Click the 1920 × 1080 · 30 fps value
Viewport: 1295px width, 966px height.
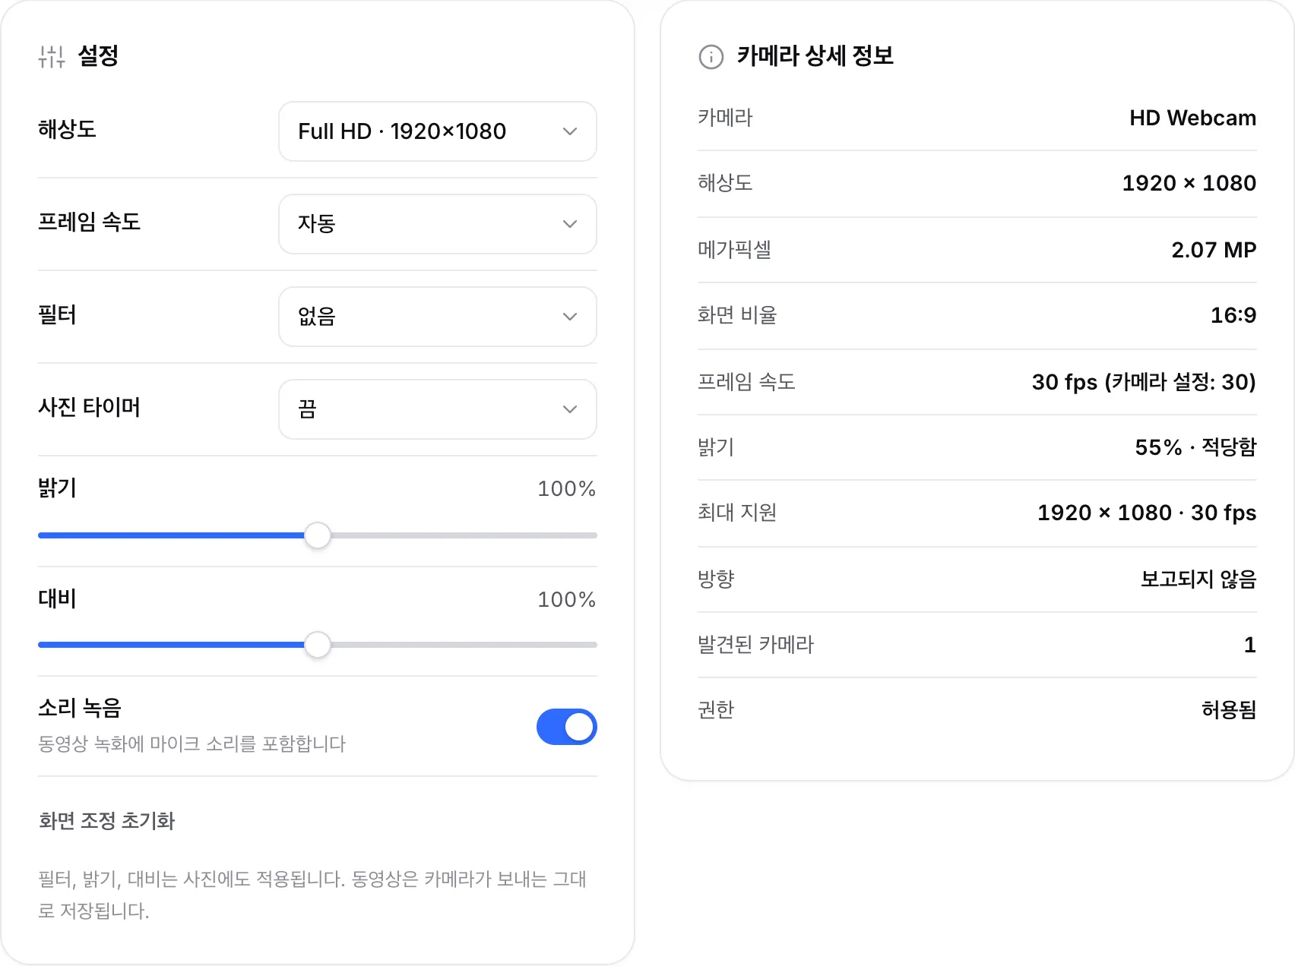(x=1147, y=513)
